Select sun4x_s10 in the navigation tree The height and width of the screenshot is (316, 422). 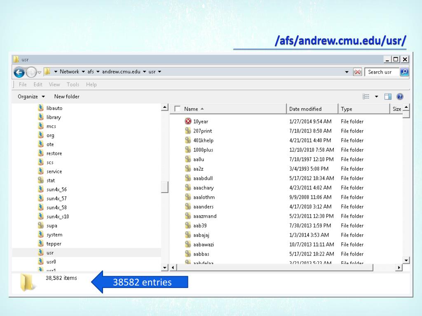(58, 216)
